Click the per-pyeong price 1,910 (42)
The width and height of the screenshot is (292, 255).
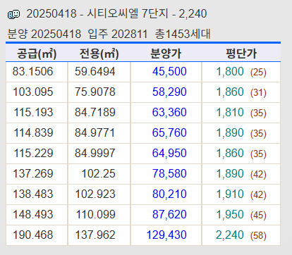[241, 194]
